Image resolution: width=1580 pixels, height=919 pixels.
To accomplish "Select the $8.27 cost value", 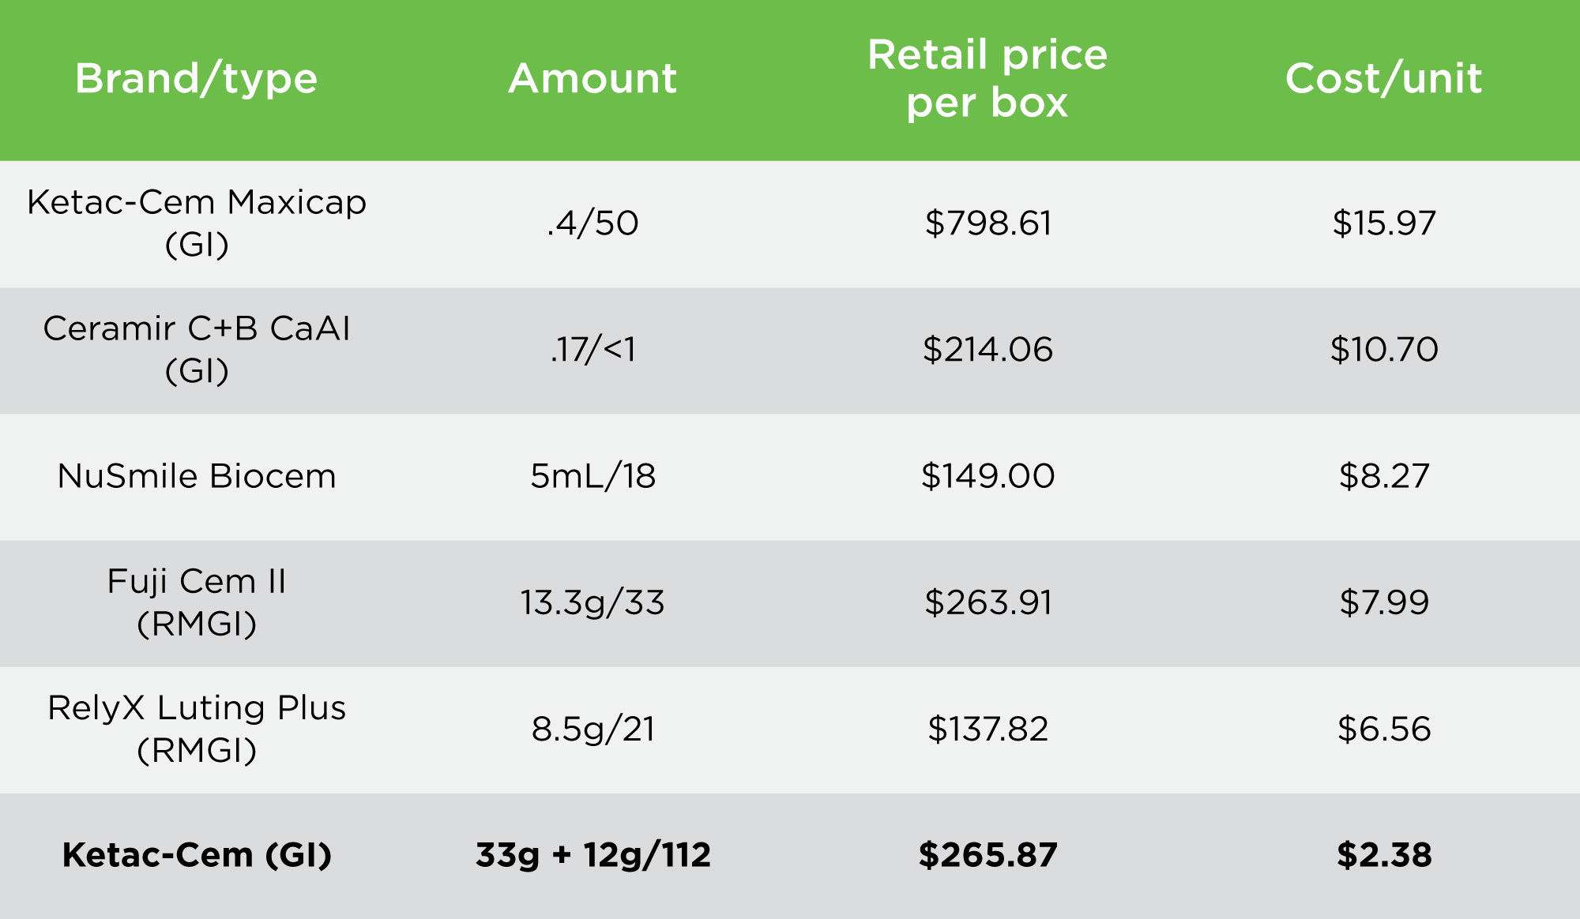I will point(1384,476).
